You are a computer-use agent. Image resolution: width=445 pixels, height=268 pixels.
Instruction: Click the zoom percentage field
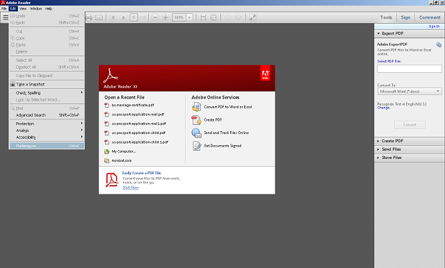[x=179, y=17]
